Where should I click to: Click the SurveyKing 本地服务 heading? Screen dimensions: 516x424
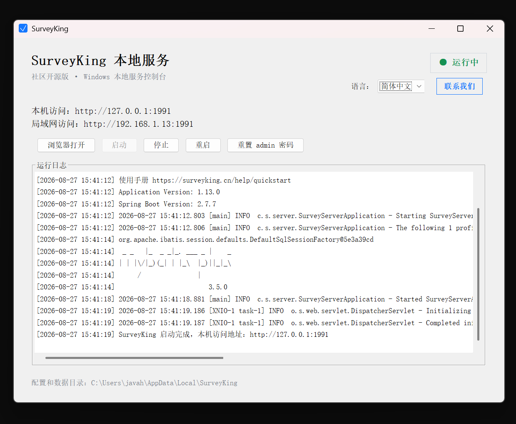(x=100, y=60)
